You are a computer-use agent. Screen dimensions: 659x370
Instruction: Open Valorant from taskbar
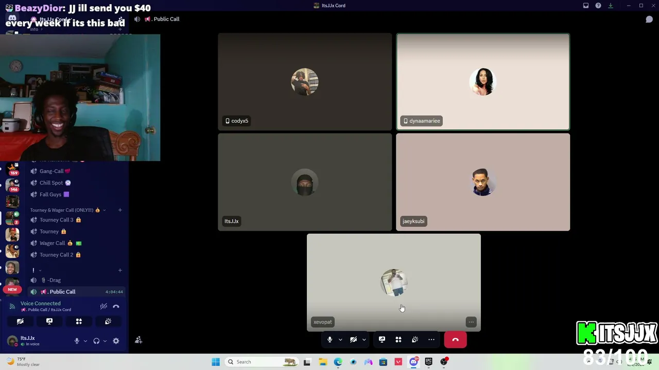(398, 362)
